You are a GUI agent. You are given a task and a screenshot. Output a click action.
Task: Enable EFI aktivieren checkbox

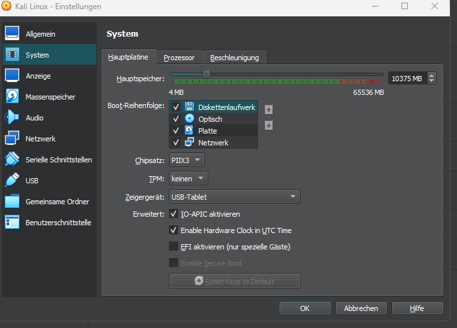[174, 246]
